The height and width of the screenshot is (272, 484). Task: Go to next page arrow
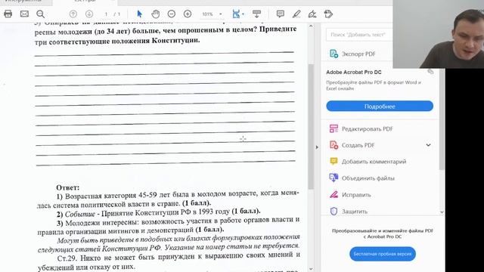click(89, 14)
